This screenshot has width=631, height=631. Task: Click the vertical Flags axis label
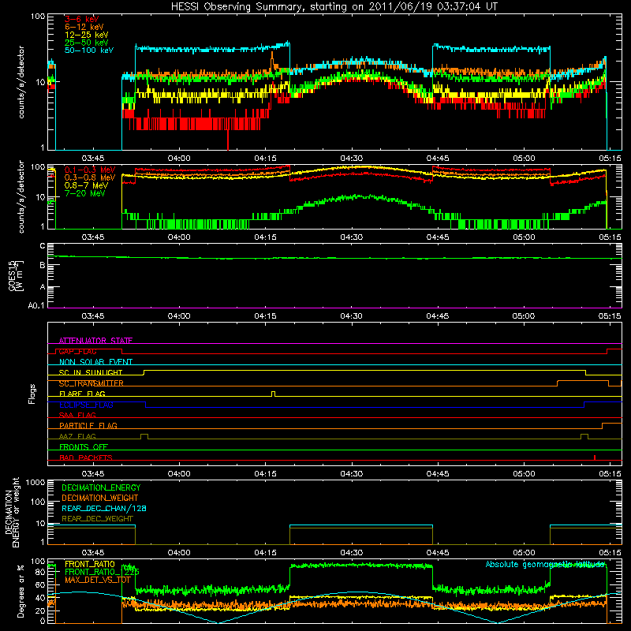pyautogui.click(x=32, y=394)
